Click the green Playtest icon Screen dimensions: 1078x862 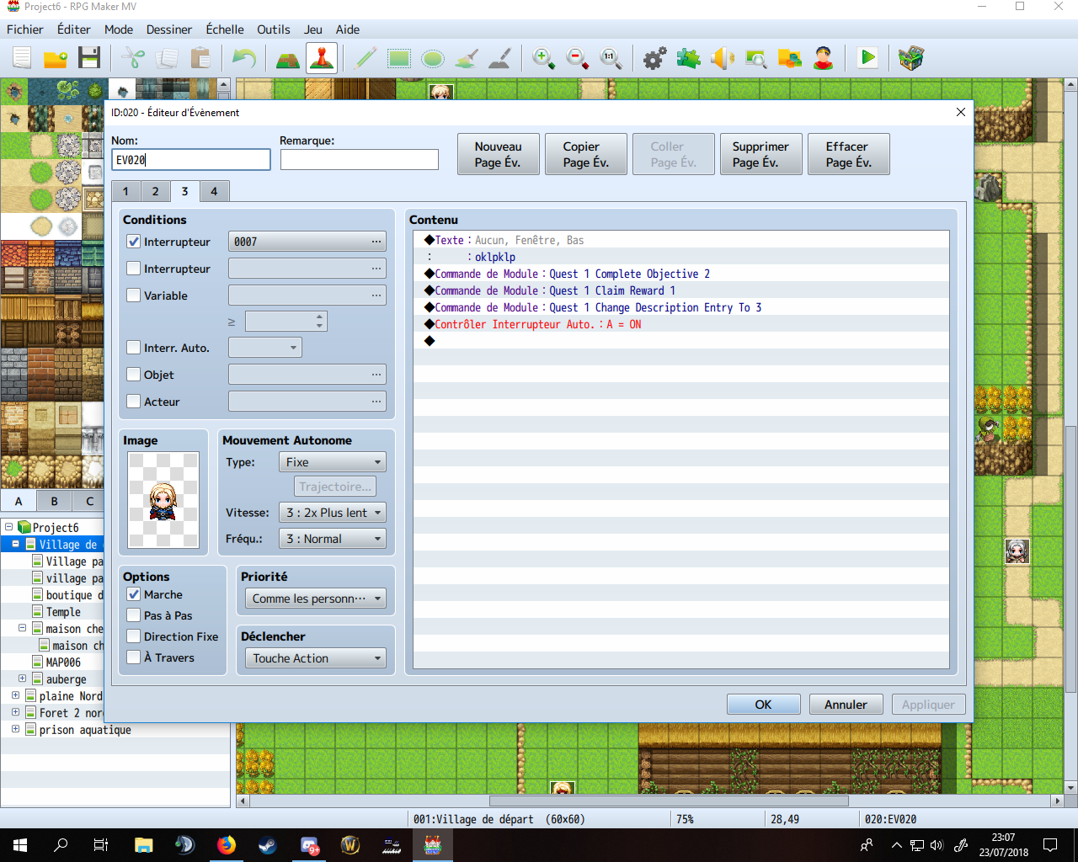pyautogui.click(x=867, y=58)
